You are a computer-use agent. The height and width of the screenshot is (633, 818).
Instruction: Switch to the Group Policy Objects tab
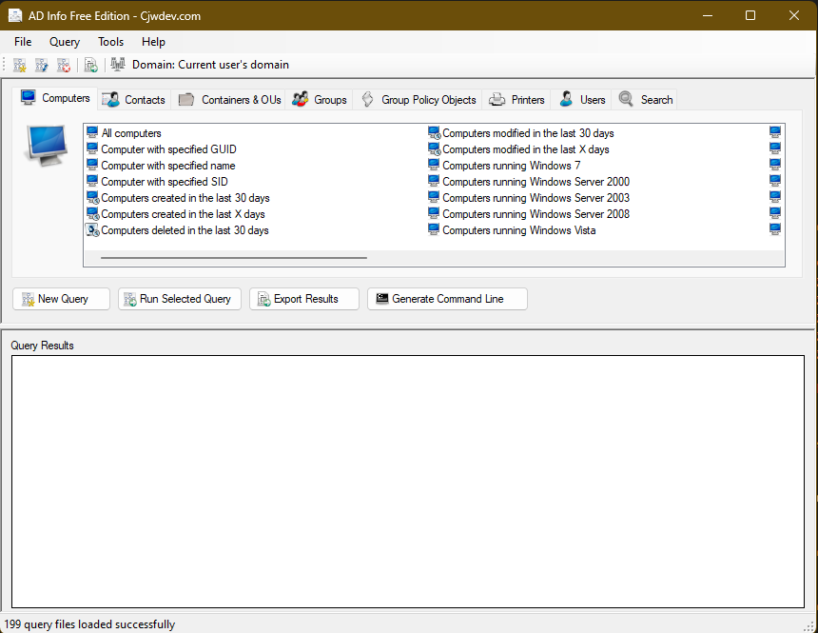418,100
